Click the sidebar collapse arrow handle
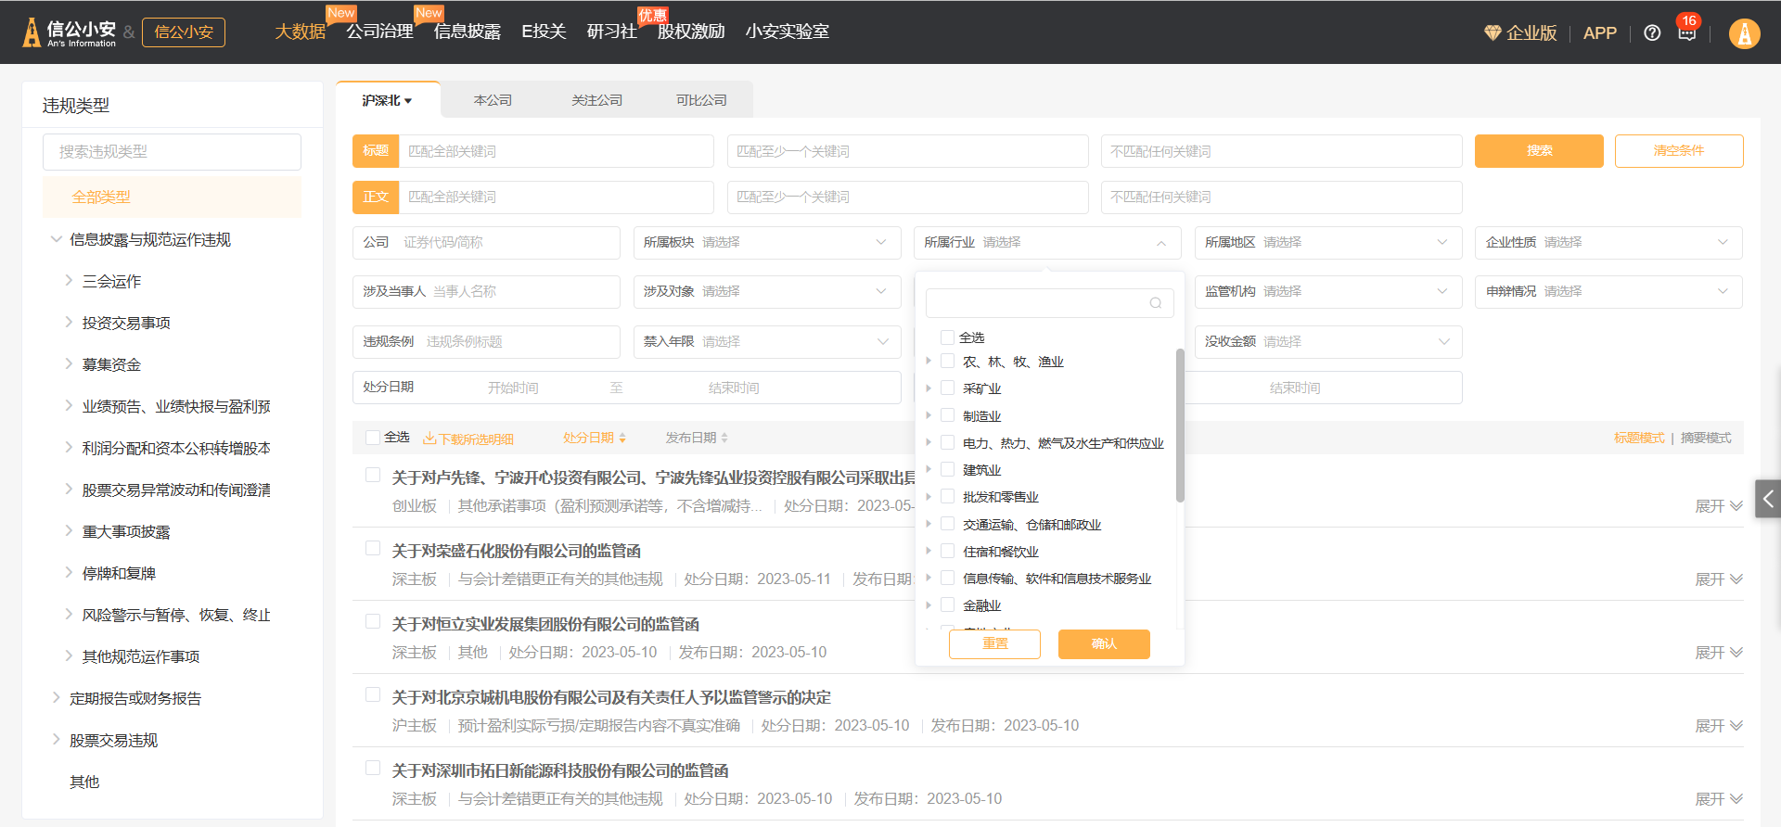The height and width of the screenshot is (827, 1781). pos(1768,499)
